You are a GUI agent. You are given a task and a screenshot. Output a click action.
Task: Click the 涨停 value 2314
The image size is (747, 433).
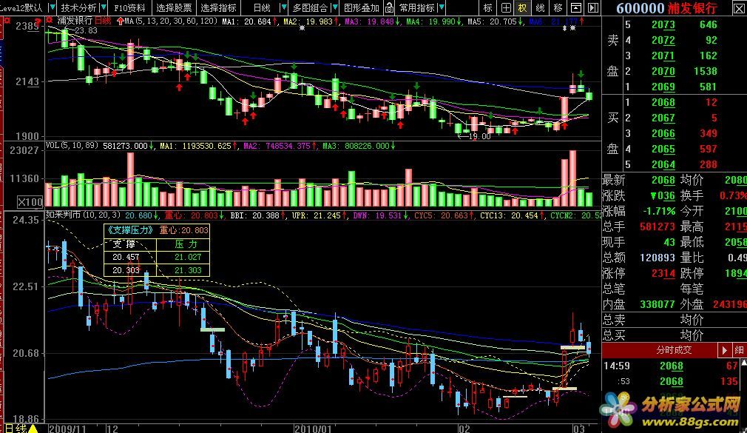pos(663,273)
